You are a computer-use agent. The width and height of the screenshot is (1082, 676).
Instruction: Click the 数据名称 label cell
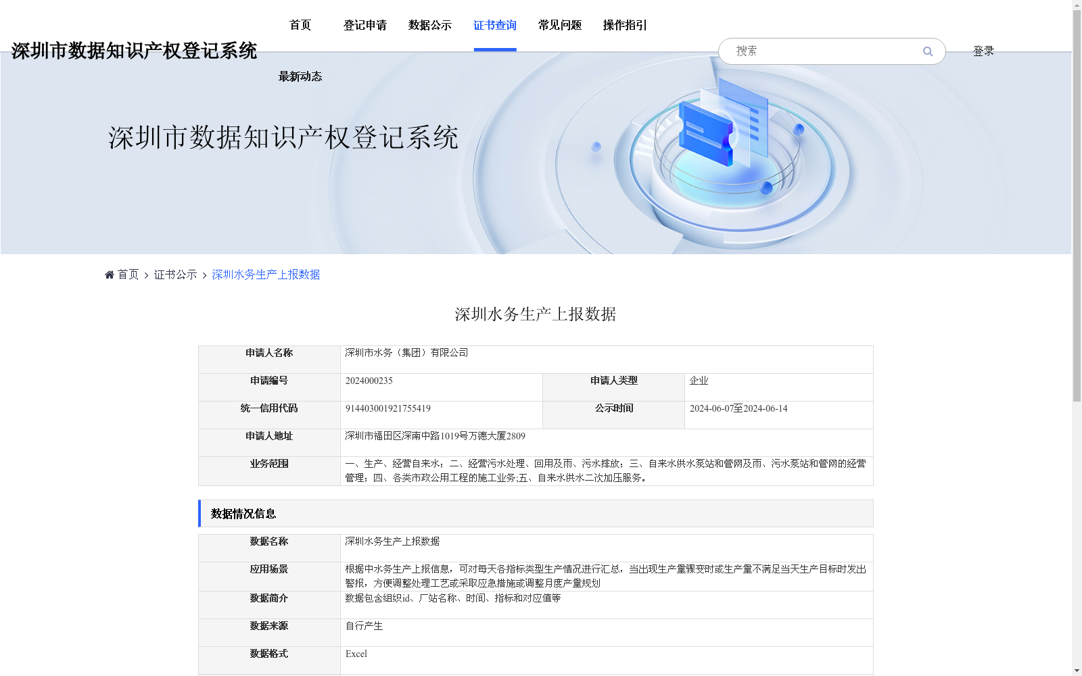click(269, 548)
